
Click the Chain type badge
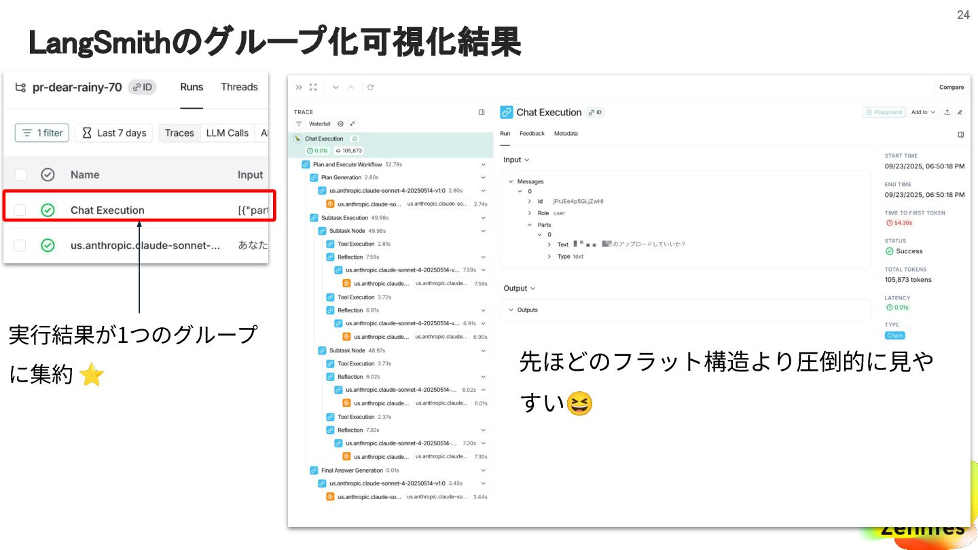click(x=894, y=335)
